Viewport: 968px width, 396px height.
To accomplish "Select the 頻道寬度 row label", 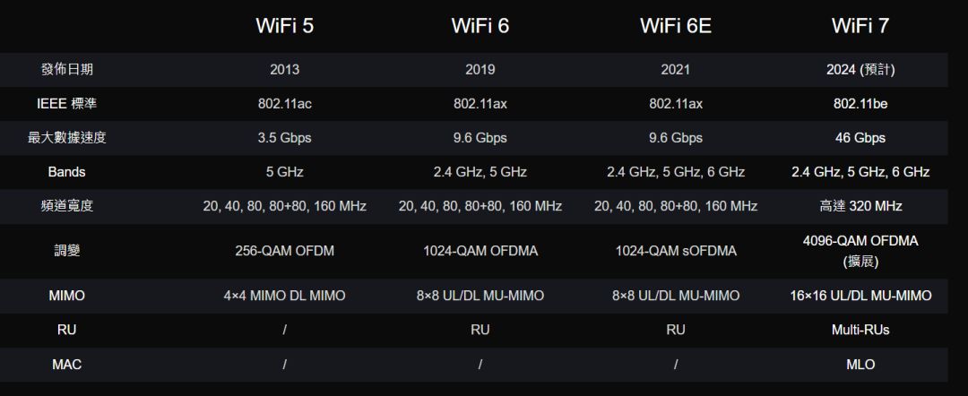I will [x=67, y=206].
